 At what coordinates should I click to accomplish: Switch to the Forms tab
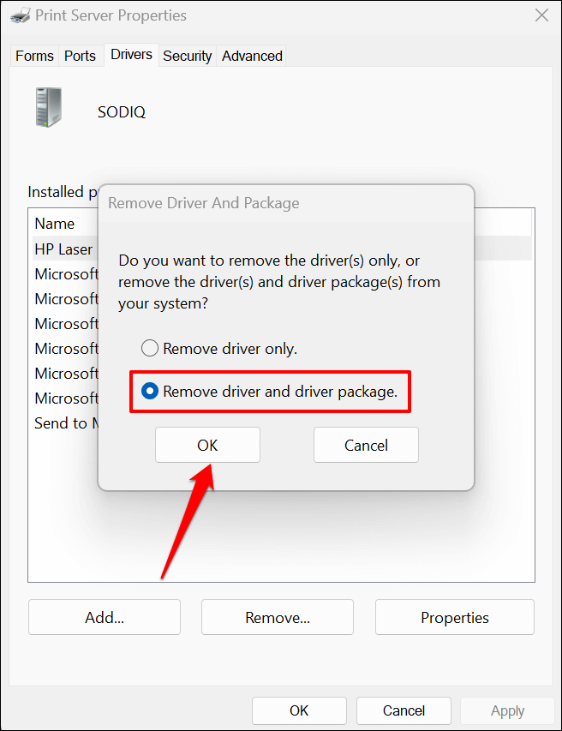pyautogui.click(x=34, y=56)
